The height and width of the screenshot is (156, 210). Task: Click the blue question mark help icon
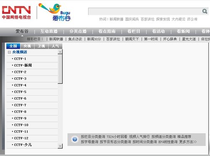coord(75,139)
